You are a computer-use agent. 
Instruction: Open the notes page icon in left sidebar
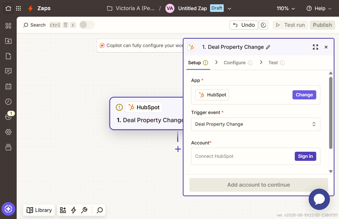coord(8,56)
